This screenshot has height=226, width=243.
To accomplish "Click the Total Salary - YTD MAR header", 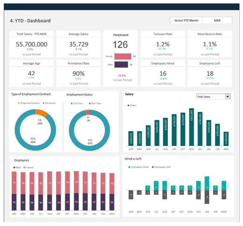I will click(x=32, y=34).
